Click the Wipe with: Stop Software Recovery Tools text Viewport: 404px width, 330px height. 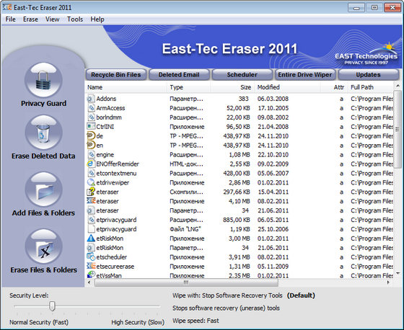coord(227,295)
